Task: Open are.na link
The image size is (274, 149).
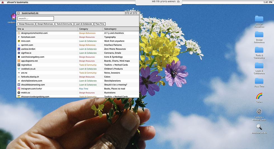Action: 24,73
